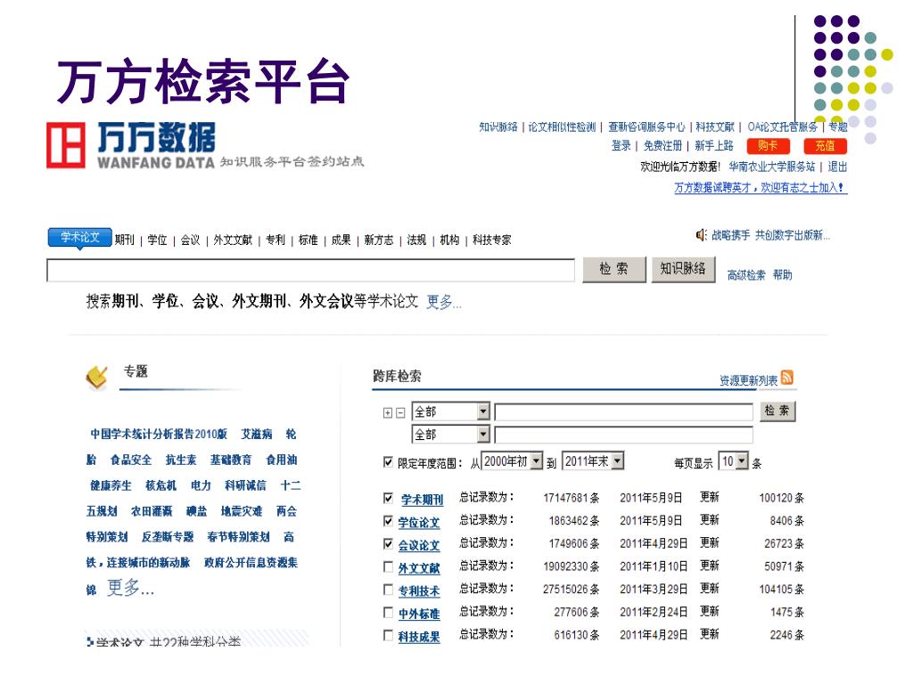Switch to the 期刊 tab

click(124, 240)
